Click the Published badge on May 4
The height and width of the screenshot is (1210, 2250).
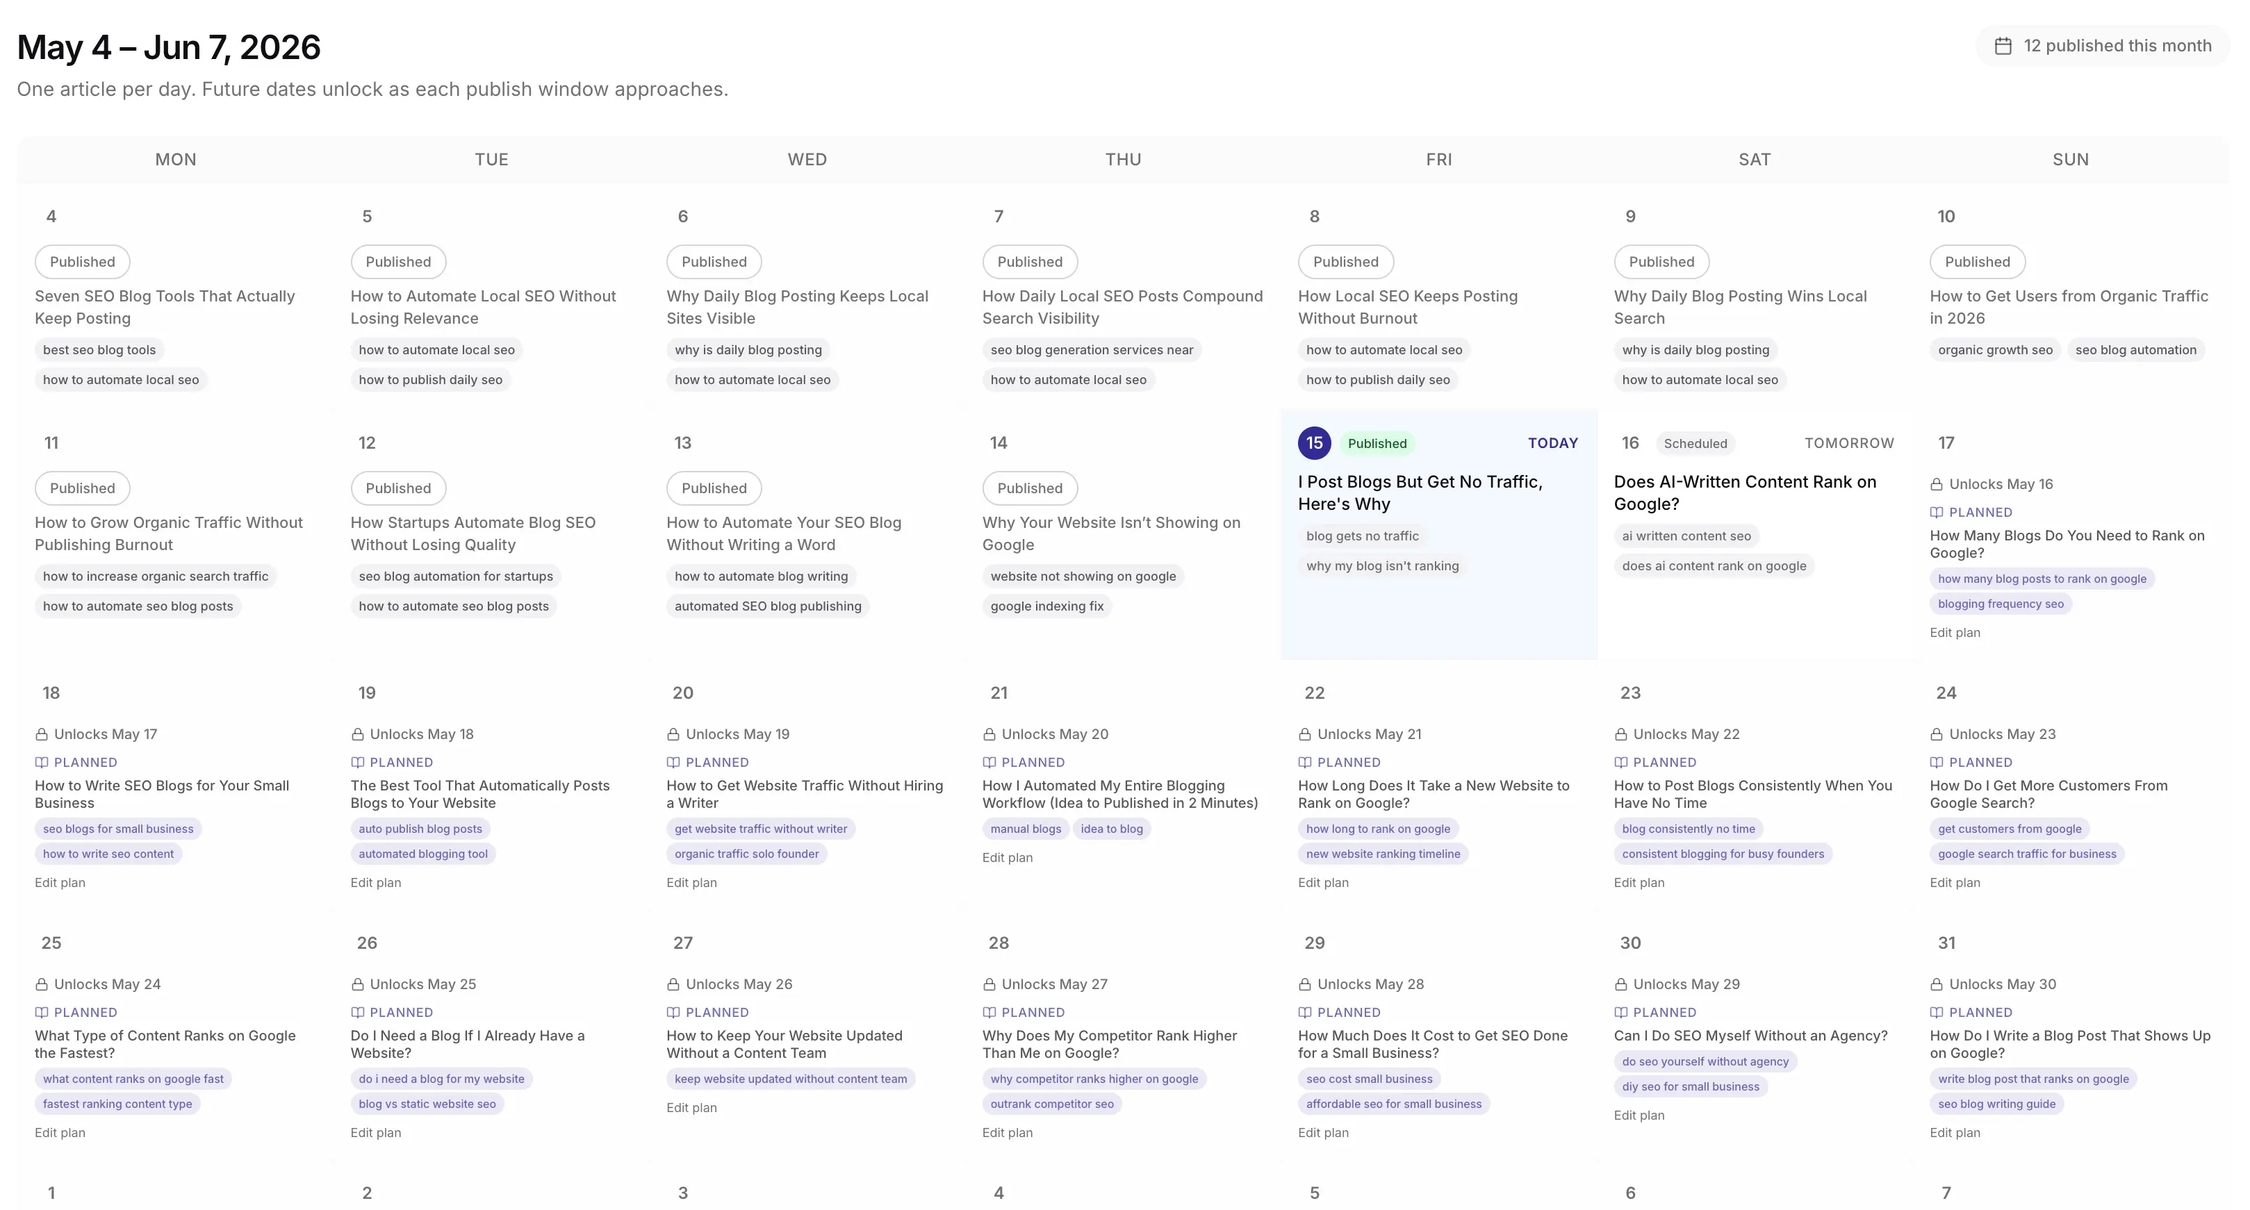(x=82, y=262)
